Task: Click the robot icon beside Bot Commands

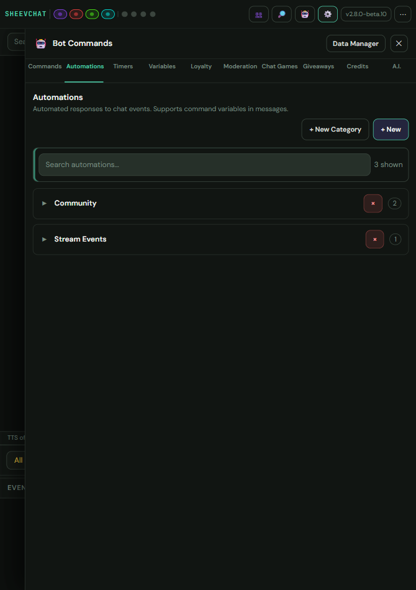Action: (x=40, y=43)
